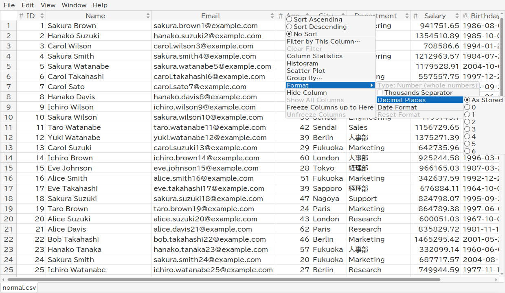Set decimal places to 0
505x293 pixels.
tap(467, 107)
